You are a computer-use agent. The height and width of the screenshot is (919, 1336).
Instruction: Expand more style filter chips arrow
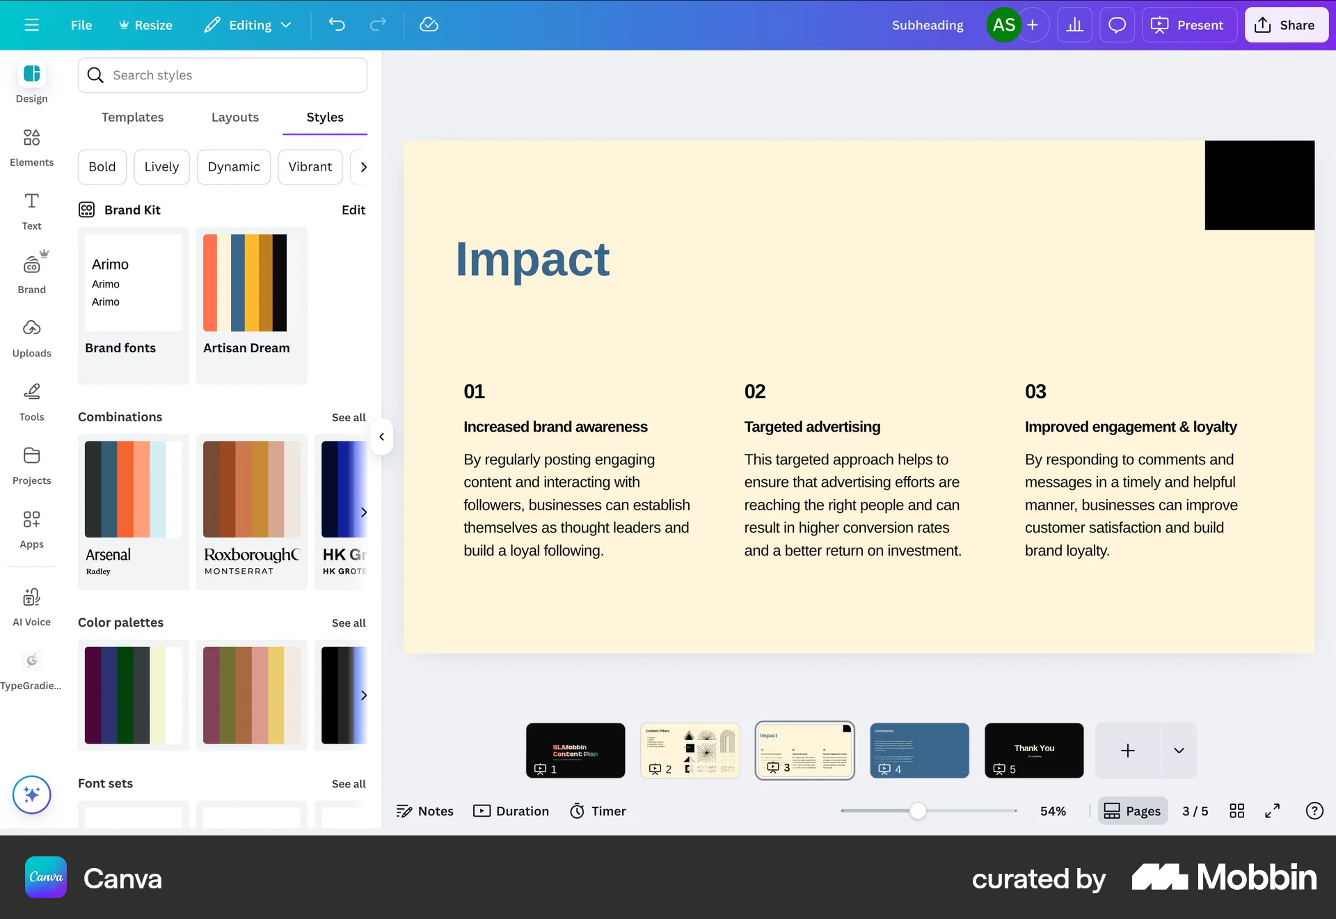coord(363,167)
